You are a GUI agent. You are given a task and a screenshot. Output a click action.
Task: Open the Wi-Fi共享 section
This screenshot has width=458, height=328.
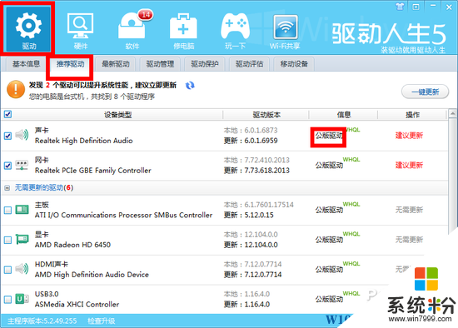pos(285,32)
